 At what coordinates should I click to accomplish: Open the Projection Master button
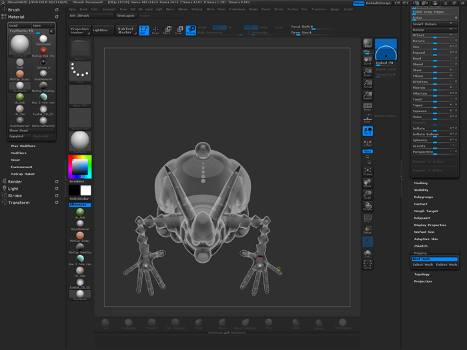click(80, 30)
